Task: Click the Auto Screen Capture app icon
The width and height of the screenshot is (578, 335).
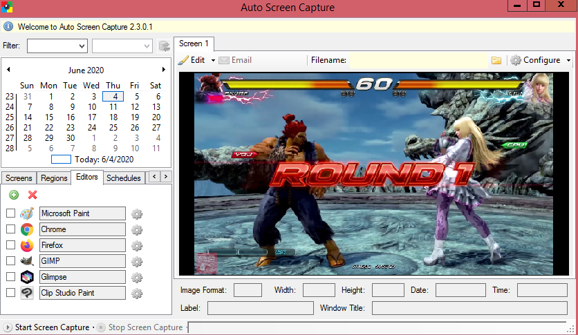Action: tap(6, 7)
